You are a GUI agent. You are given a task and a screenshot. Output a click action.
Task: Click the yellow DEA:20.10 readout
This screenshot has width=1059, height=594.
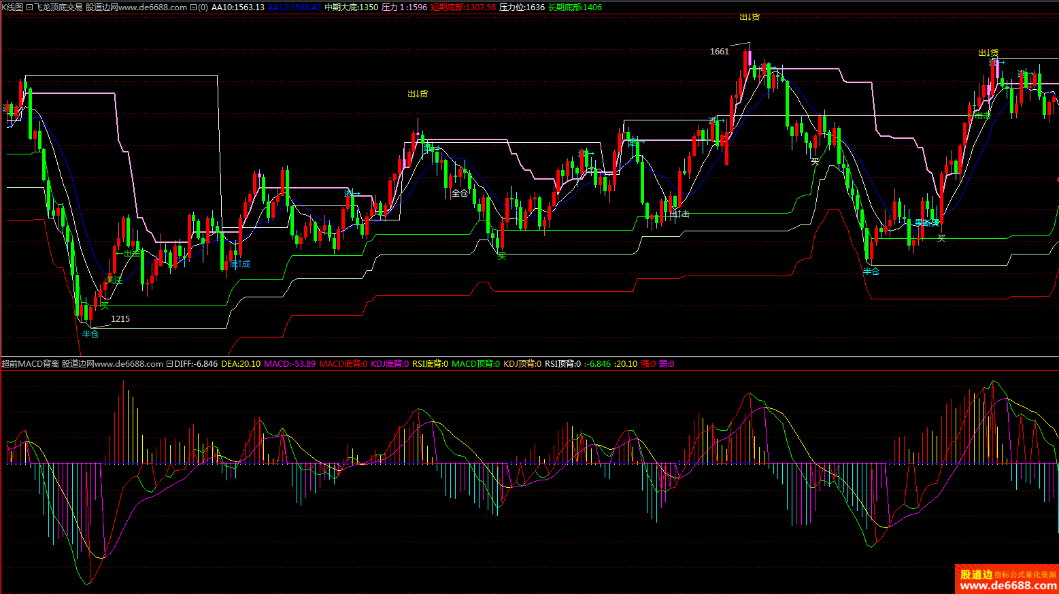[241, 364]
